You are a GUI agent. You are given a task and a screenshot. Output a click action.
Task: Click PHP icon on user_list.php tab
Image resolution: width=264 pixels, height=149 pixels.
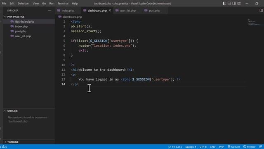point(117,10)
